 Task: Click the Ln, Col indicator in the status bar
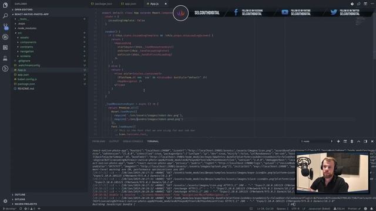pyautogui.click(x=265, y=209)
